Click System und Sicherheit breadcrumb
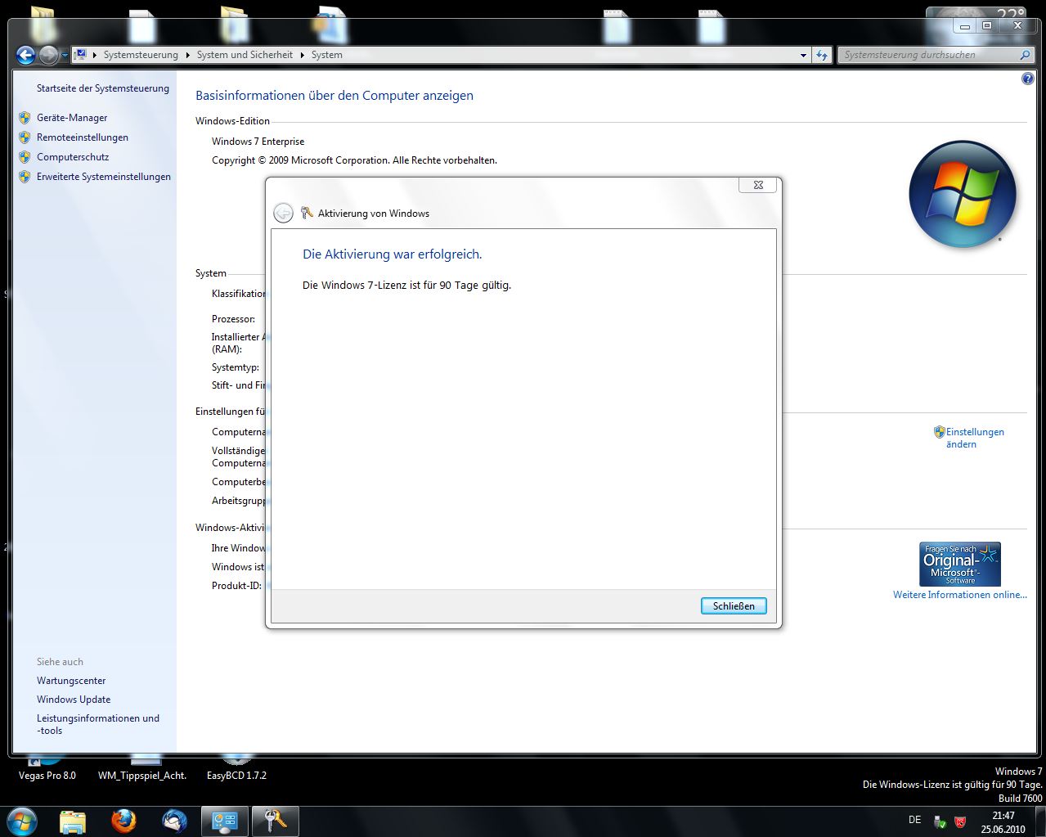This screenshot has height=837, width=1046. (x=245, y=55)
